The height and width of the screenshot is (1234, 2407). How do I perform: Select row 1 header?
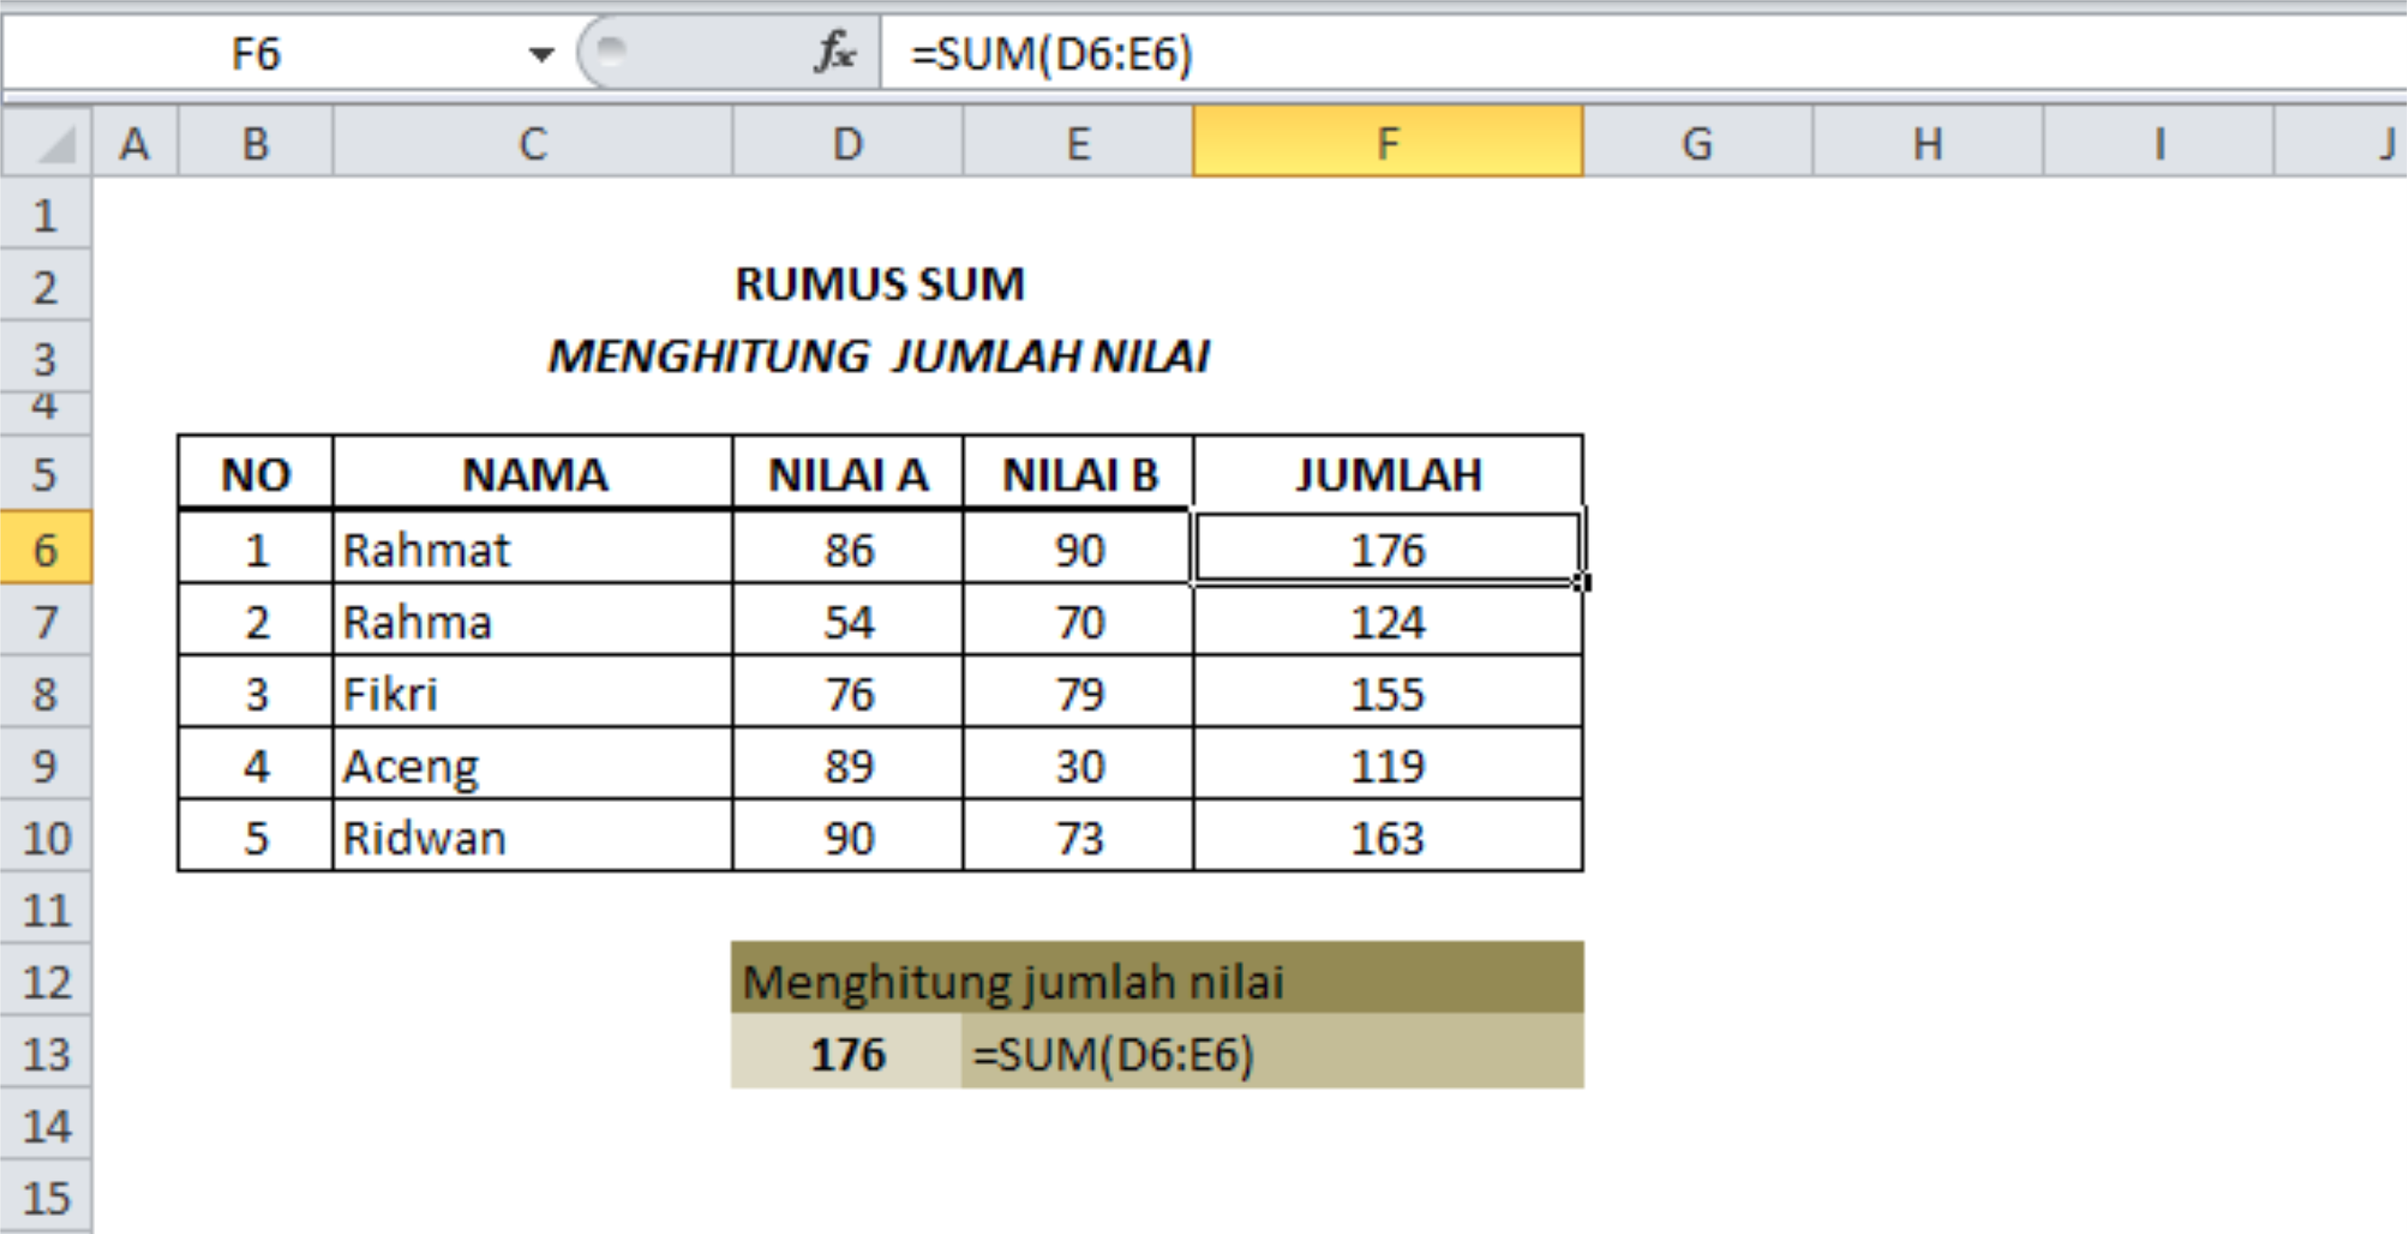point(46,215)
